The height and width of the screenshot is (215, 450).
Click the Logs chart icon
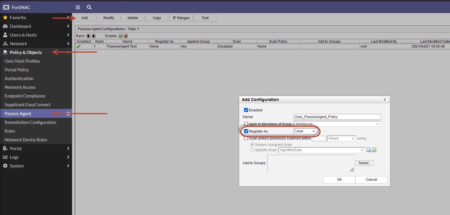[x=5, y=157]
